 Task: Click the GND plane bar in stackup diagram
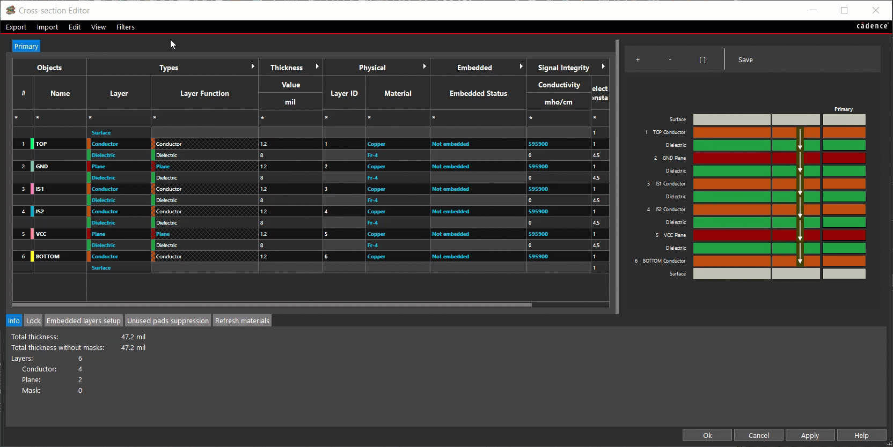(x=731, y=158)
